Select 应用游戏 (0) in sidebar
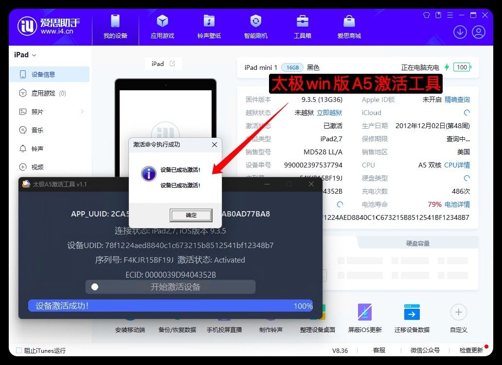 (x=49, y=93)
